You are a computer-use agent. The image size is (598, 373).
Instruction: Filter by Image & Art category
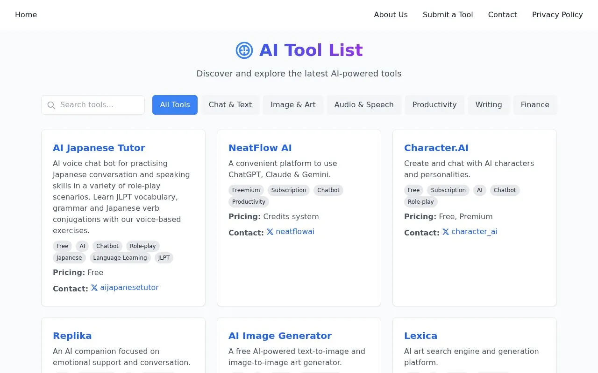293,105
